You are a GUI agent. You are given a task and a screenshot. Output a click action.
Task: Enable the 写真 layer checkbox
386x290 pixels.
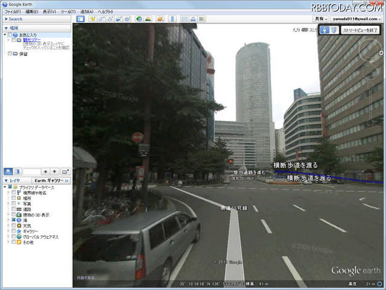[13, 203]
